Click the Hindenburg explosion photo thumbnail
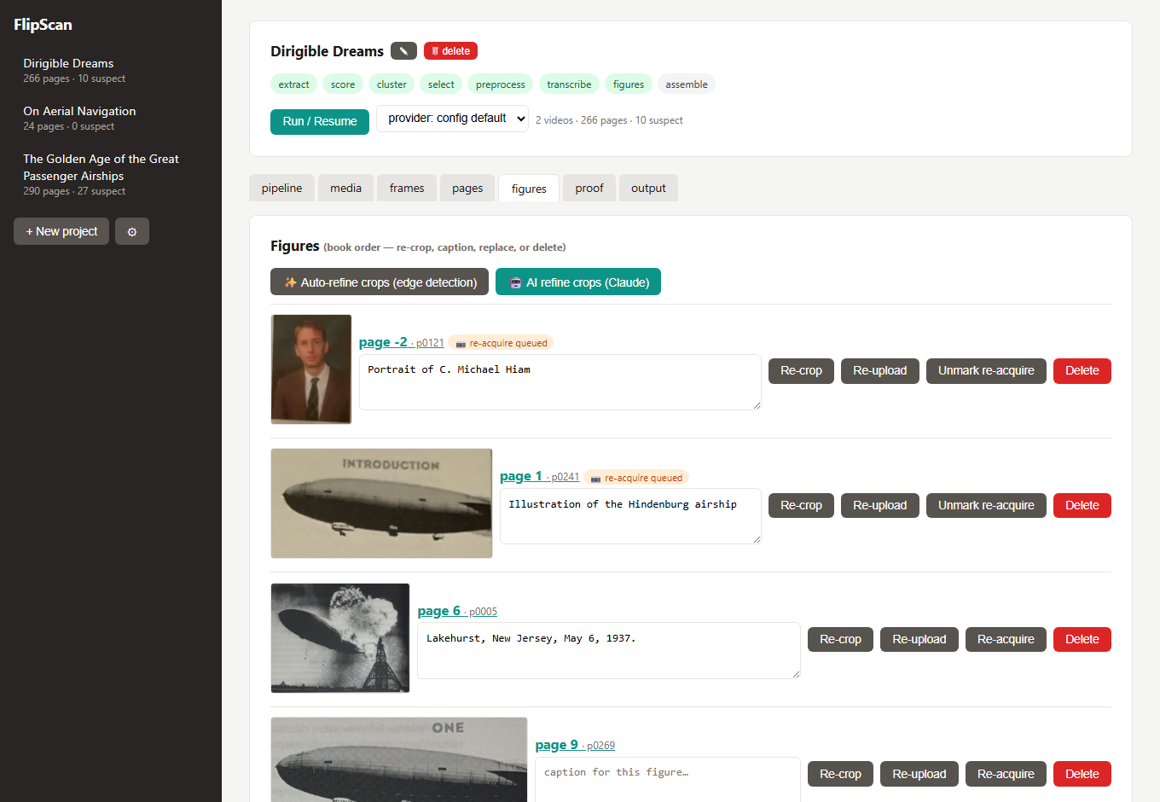 pyautogui.click(x=340, y=638)
